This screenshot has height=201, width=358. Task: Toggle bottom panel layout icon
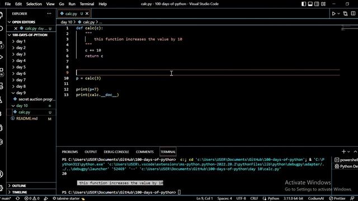click(310, 4)
